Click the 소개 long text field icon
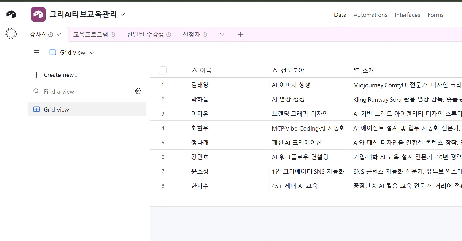This screenshot has width=462, height=241. tap(356, 70)
